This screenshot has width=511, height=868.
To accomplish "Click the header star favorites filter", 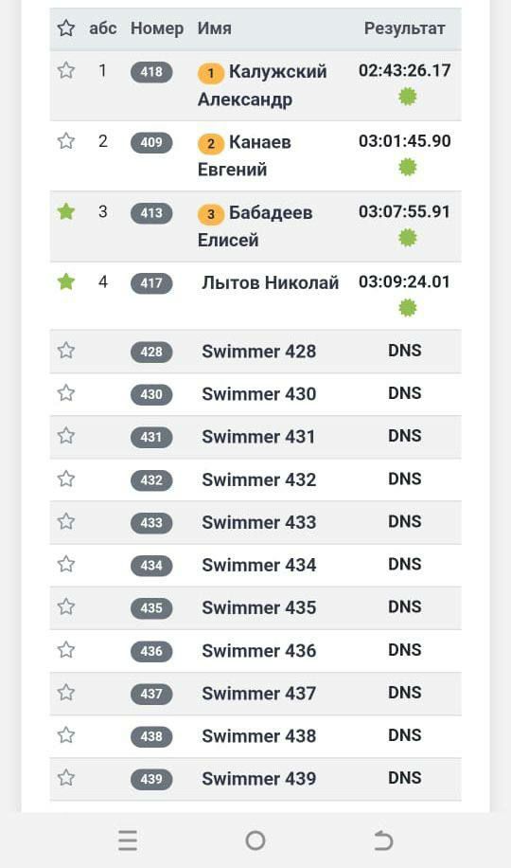I will 66,28.
